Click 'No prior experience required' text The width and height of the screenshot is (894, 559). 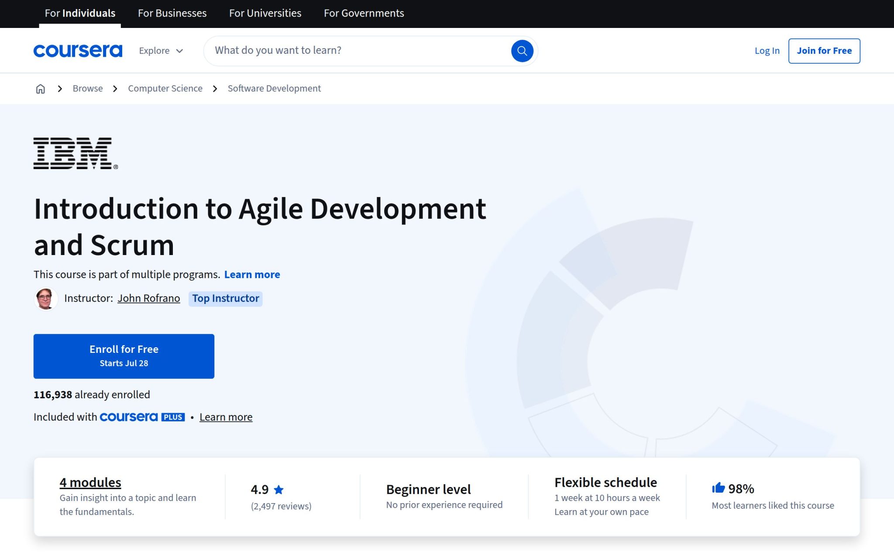point(444,505)
